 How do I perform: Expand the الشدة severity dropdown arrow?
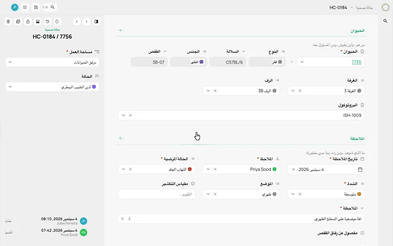(x=293, y=194)
